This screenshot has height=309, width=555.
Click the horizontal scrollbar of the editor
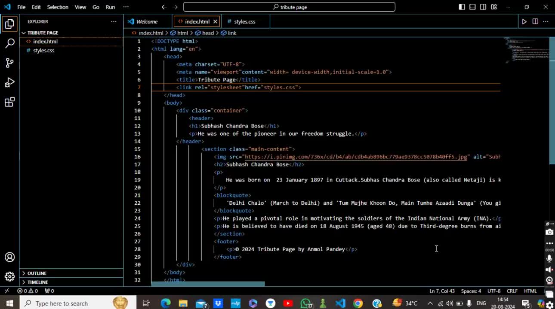tap(208, 284)
